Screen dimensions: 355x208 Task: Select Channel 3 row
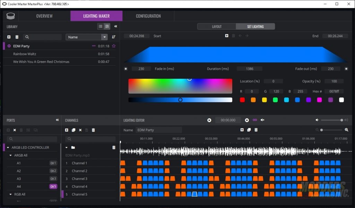89,179
